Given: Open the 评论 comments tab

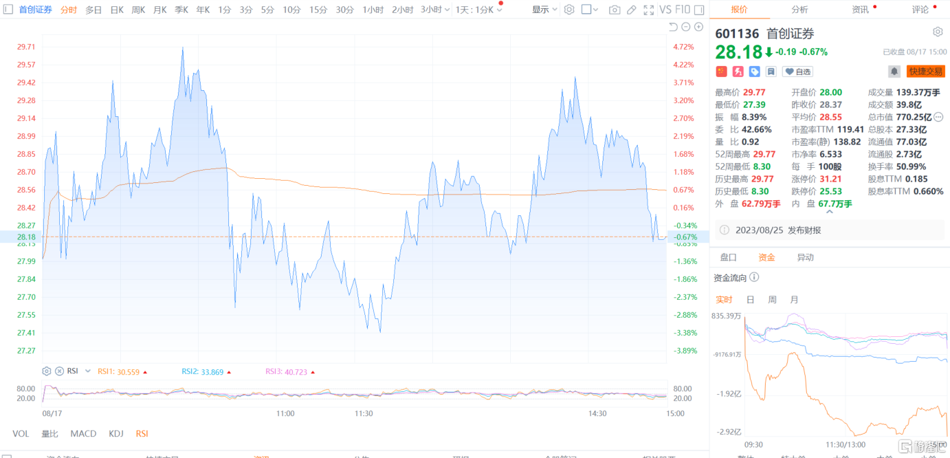Looking at the screenshot, I should pos(920,10).
